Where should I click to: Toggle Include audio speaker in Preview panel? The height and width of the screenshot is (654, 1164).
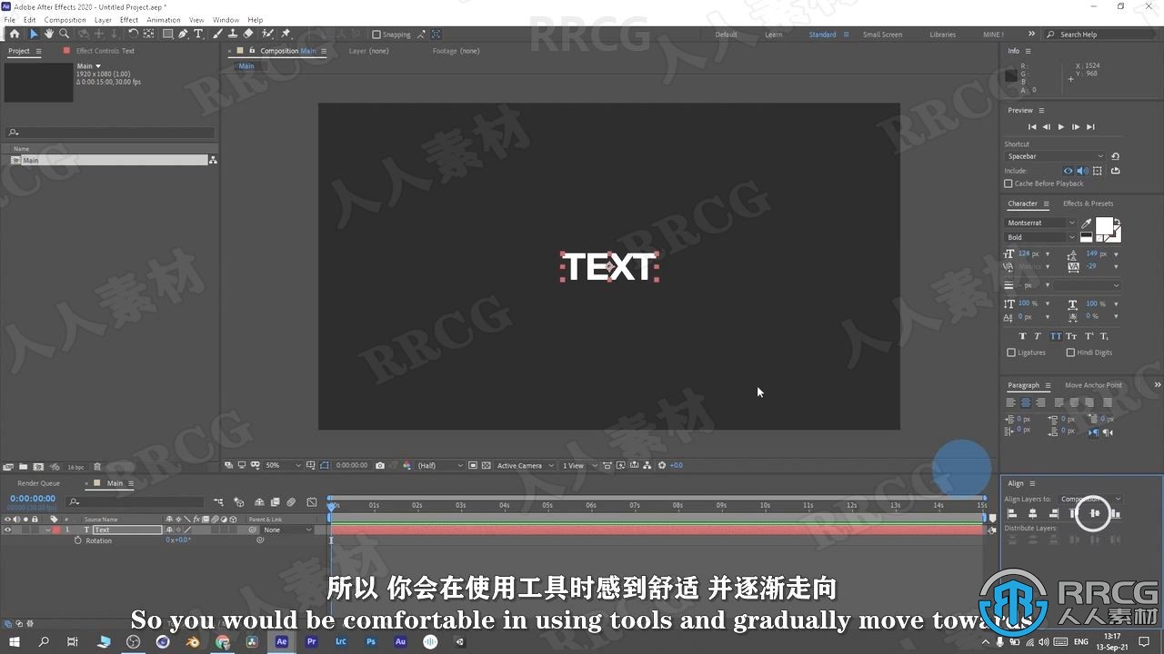(1082, 171)
